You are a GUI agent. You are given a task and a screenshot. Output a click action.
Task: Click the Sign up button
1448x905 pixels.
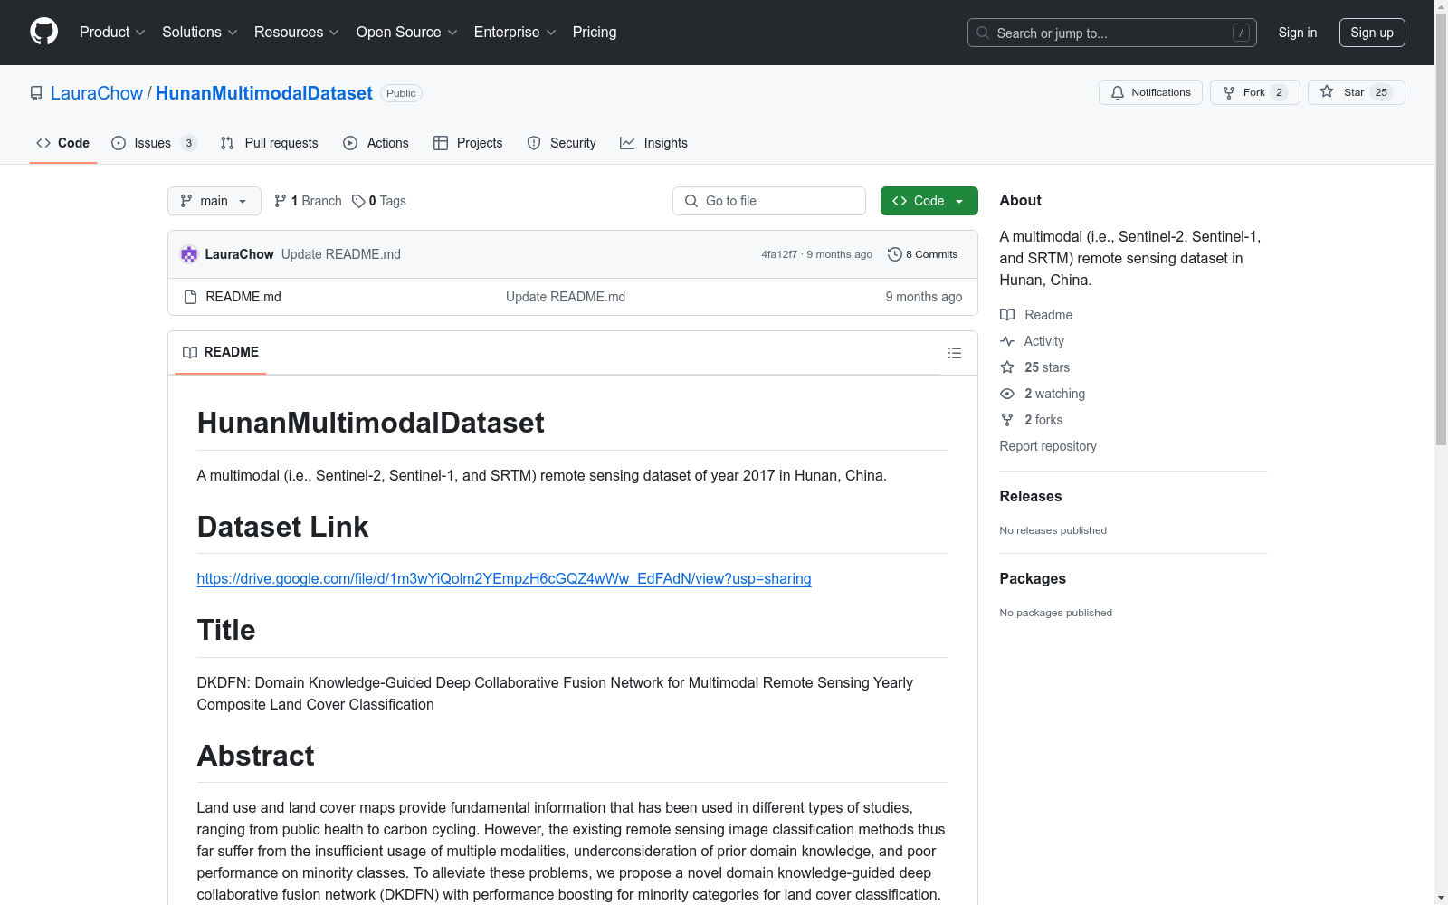[x=1372, y=33]
